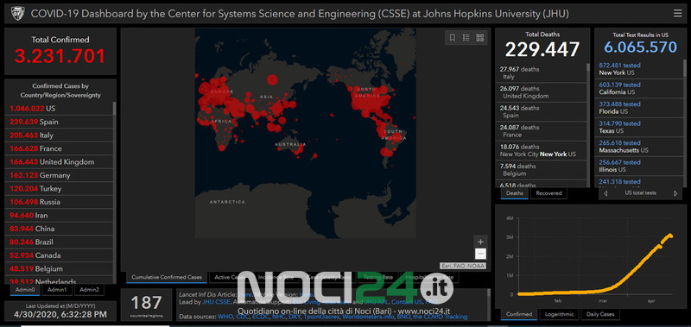The image size is (691, 327).
Task: Select the Testing Rate map tab
Action: tap(377, 277)
